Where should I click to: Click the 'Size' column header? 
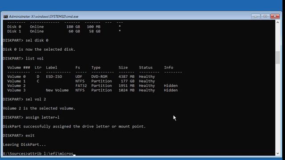[x=123, y=68]
